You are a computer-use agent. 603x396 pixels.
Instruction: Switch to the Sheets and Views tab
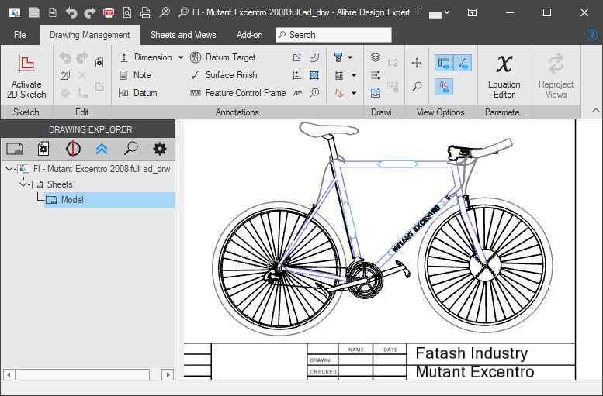click(184, 35)
